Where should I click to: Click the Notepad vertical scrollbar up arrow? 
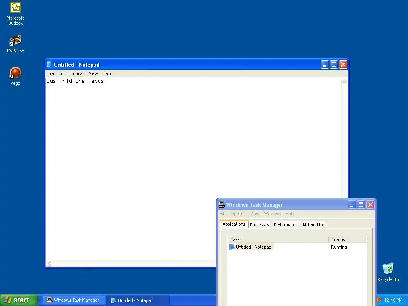344,82
